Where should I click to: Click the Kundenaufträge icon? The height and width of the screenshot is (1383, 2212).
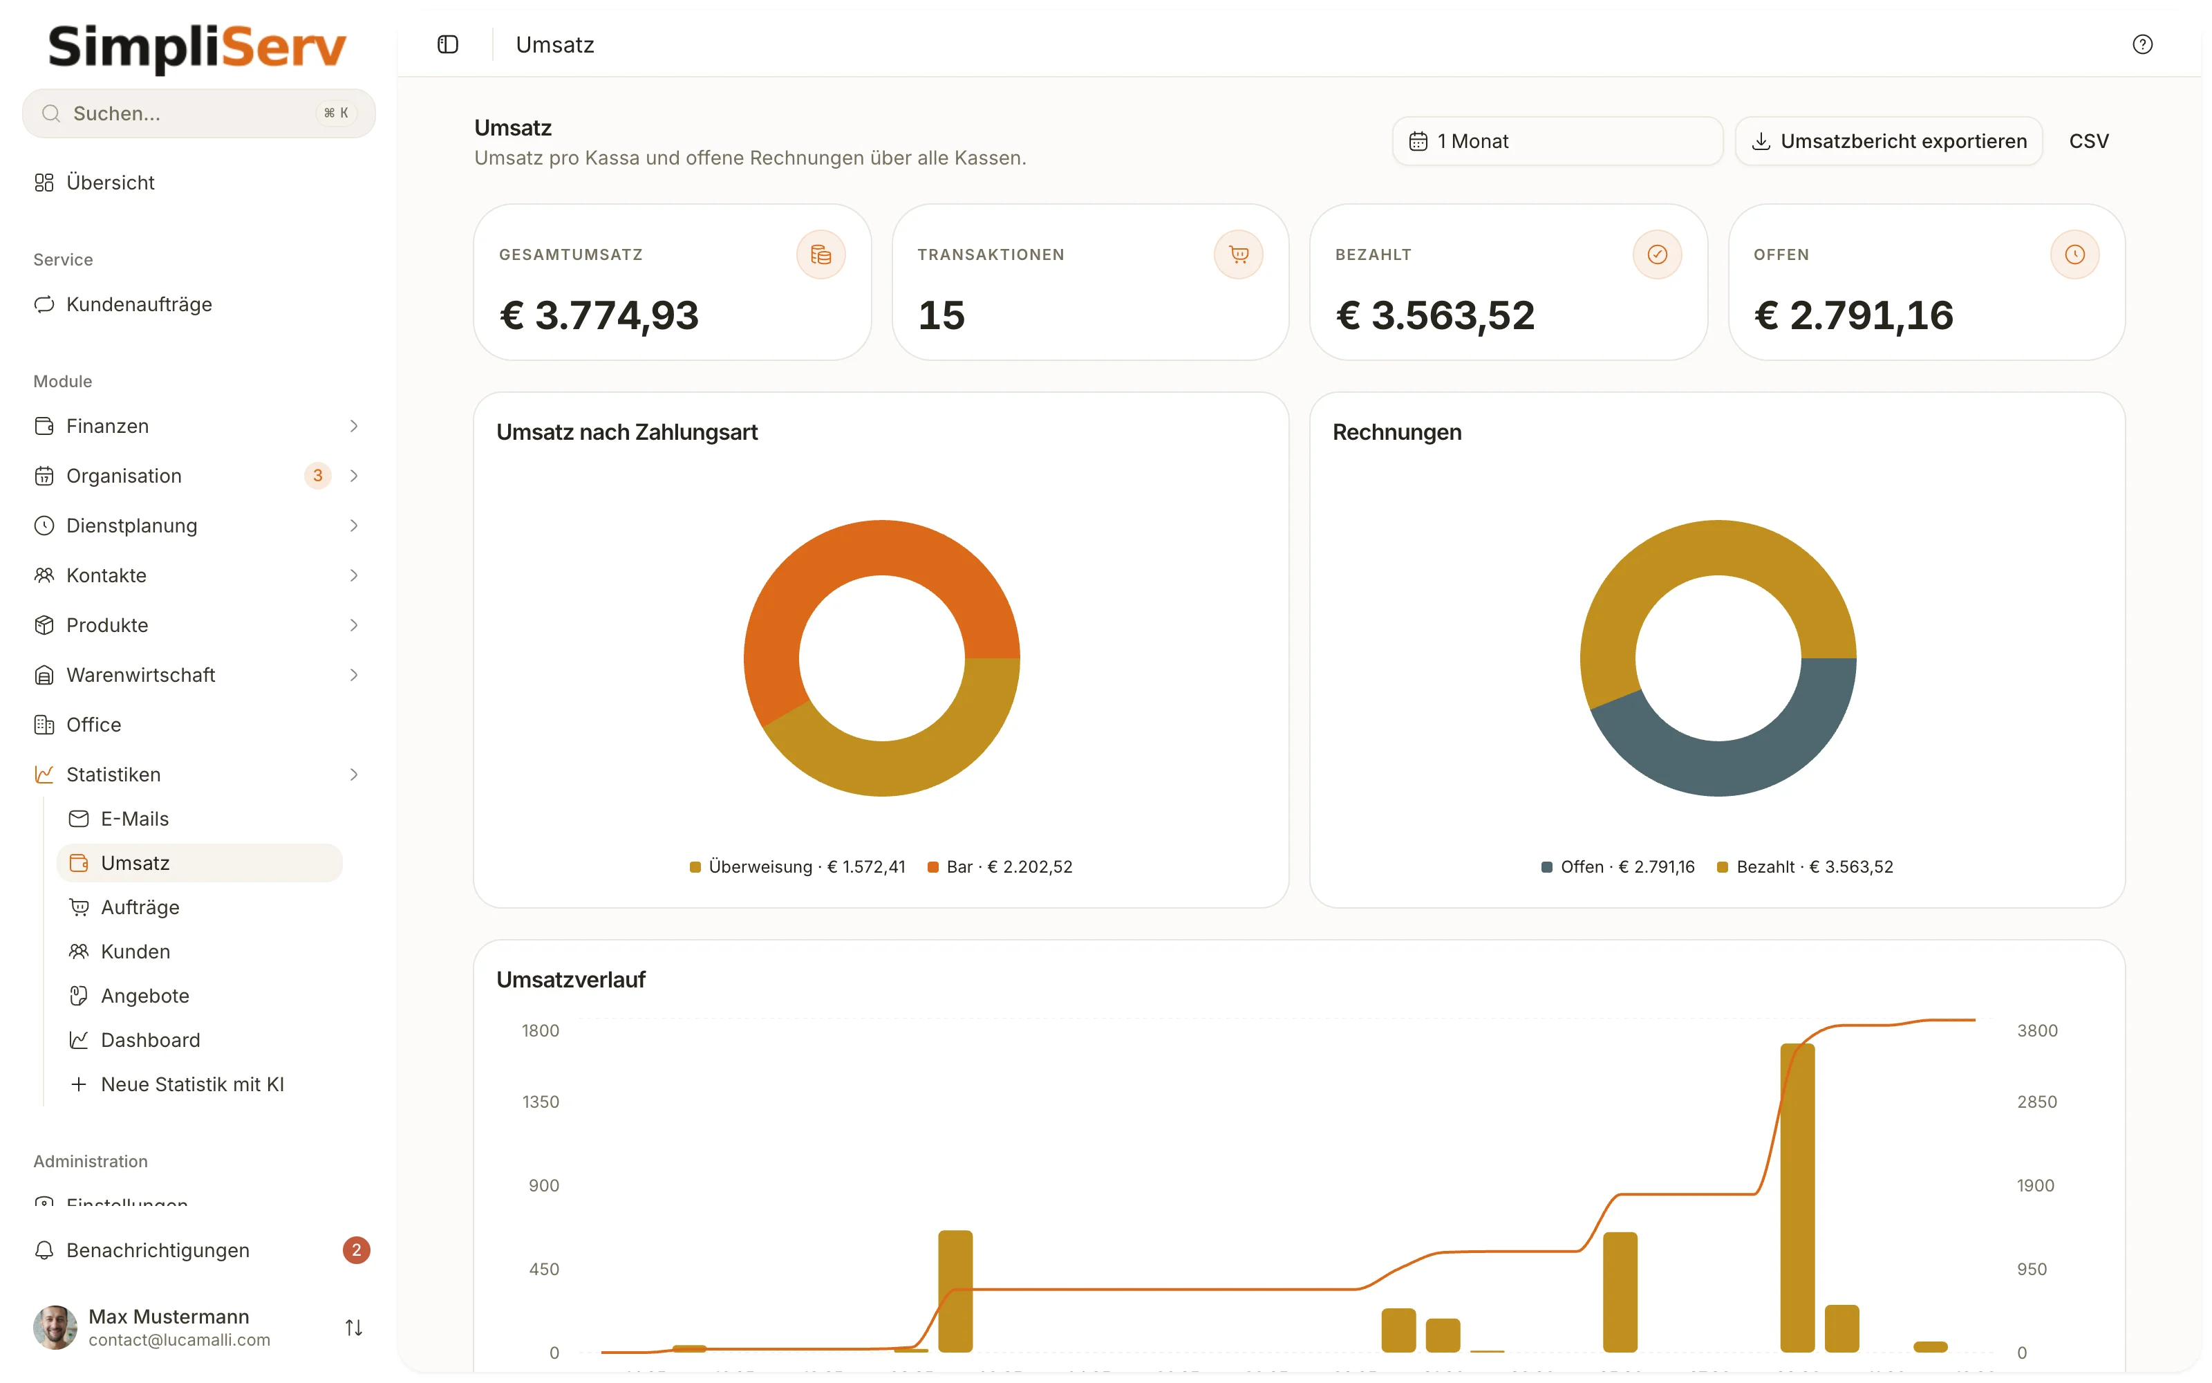(44, 304)
